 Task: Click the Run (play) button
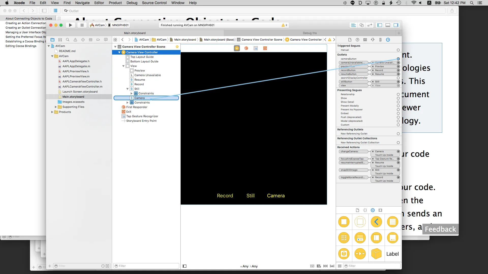tap(70, 25)
